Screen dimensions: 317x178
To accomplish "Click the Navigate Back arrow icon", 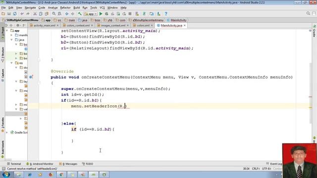I will pyautogui.click(x=67, y=14).
